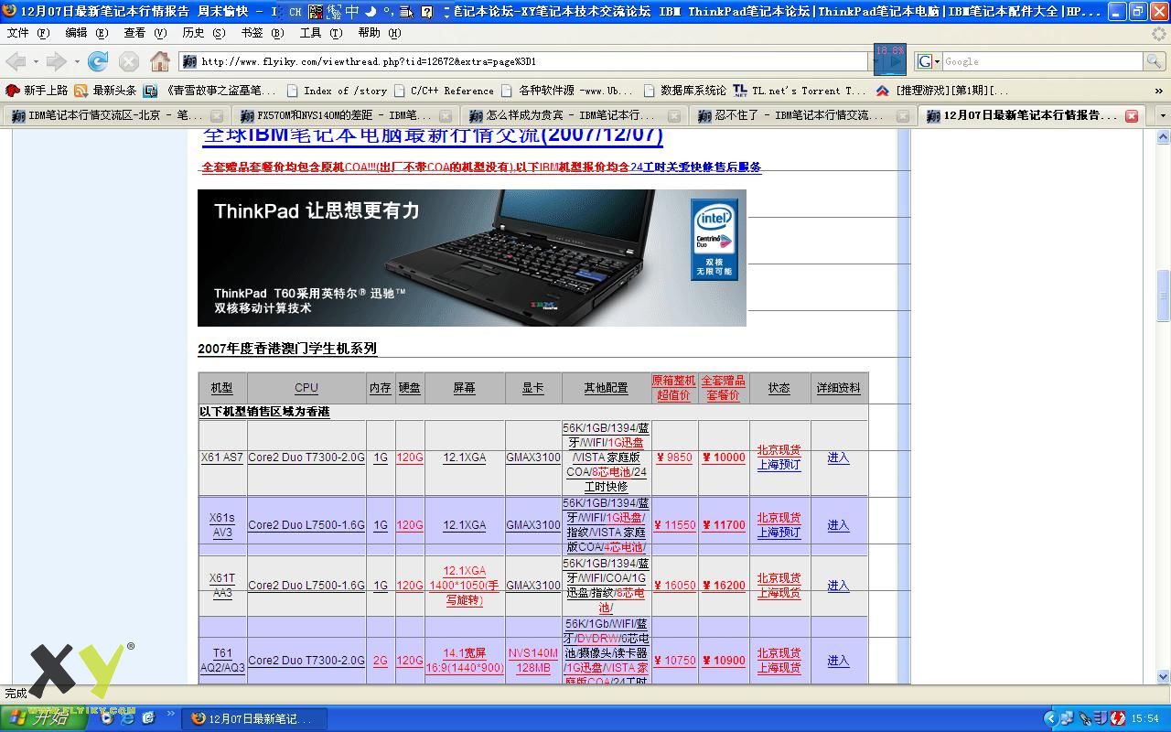The width and height of the screenshot is (1171, 732).
Task: Click the network computers tray icon
Action: click(x=1067, y=718)
